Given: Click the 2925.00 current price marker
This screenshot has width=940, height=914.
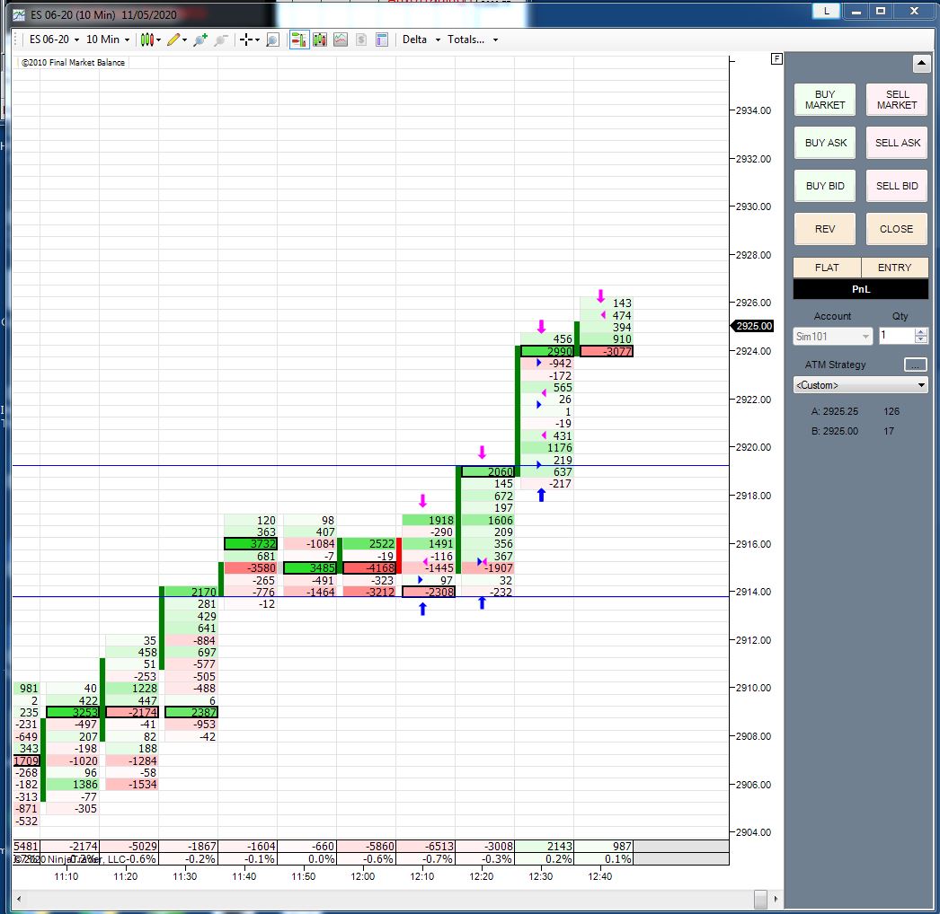Looking at the screenshot, I should [x=752, y=326].
